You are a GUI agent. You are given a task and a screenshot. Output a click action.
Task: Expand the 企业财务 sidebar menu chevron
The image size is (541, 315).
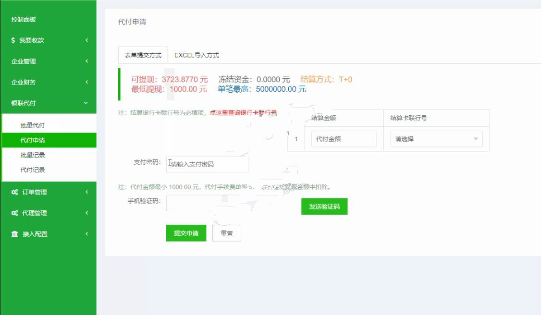click(x=86, y=82)
